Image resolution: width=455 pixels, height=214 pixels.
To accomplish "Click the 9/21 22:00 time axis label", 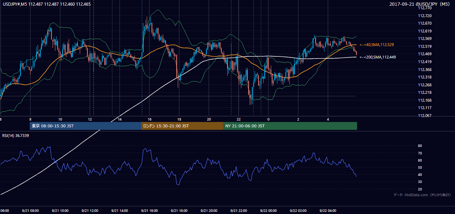I will coord(239,211).
